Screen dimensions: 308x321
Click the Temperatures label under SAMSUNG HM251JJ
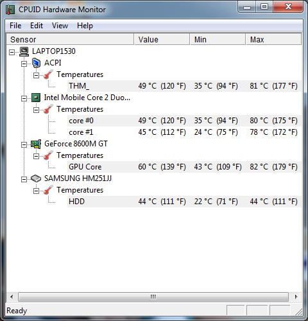80,190
